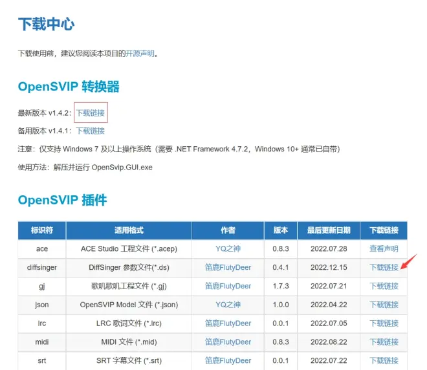Open 笛鹿FlutyDeer author link in lrc row
The image size is (427, 370).
(228, 323)
